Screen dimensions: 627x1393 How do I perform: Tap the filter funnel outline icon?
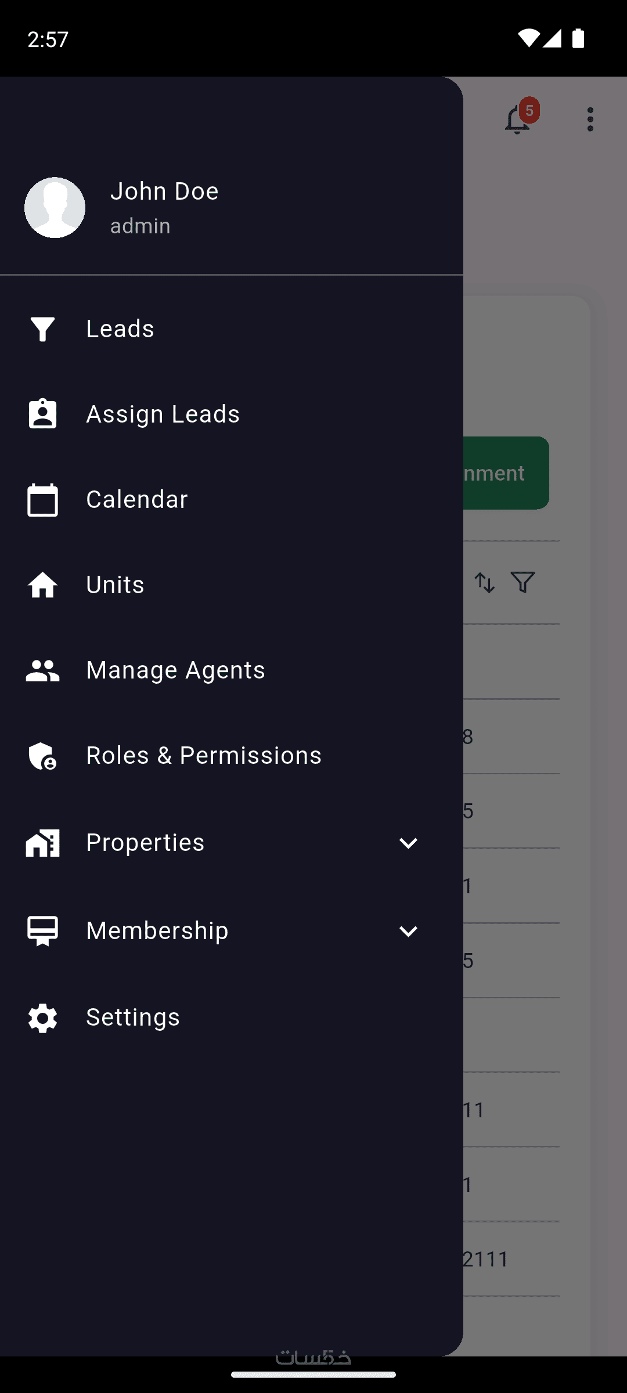click(522, 582)
